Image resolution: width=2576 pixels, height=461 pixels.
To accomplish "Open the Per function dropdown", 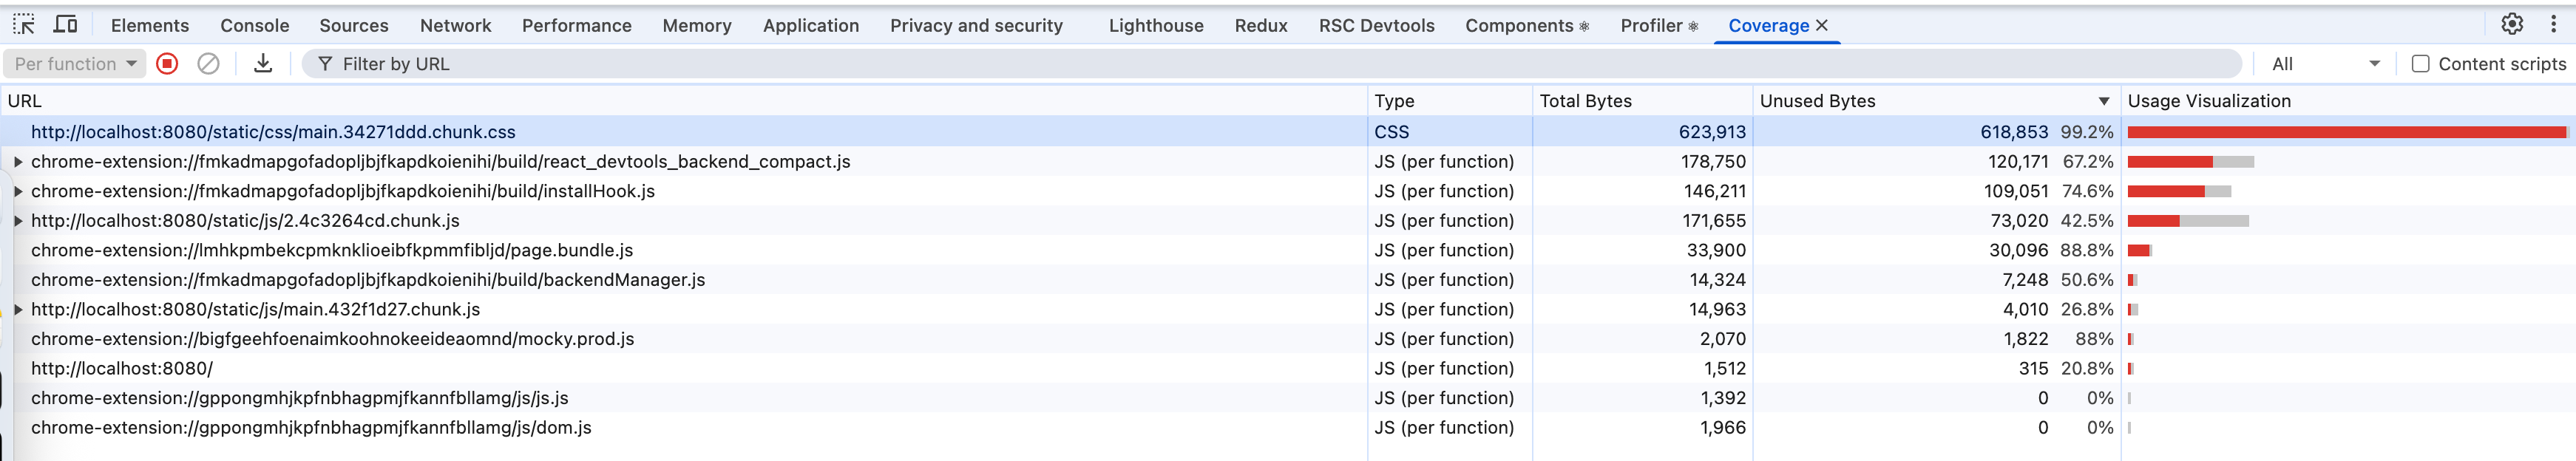I will [x=75, y=64].
